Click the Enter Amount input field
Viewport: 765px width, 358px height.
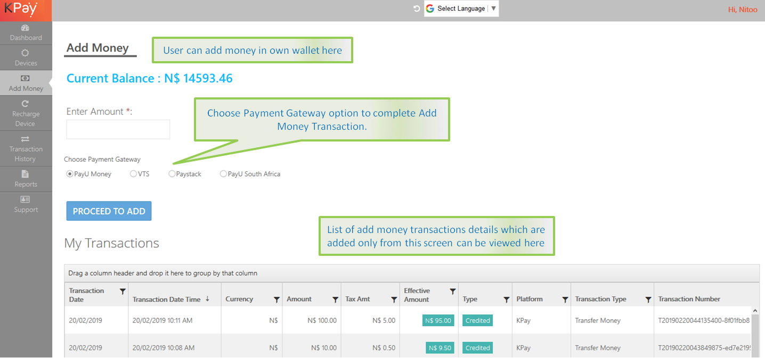118,129
